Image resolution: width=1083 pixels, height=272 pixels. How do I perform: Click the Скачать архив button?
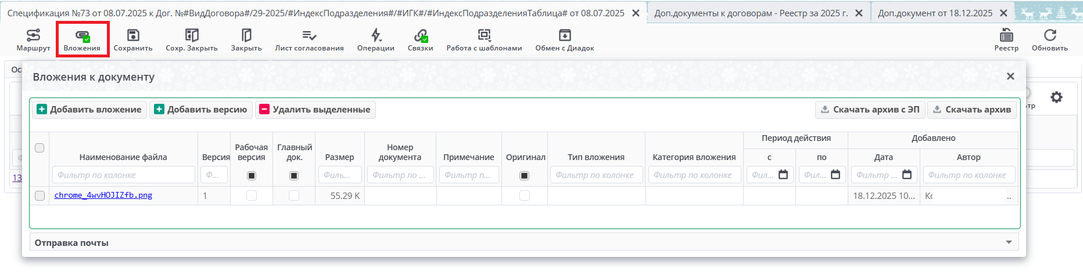pyautogui.click(x=972, y=110)
